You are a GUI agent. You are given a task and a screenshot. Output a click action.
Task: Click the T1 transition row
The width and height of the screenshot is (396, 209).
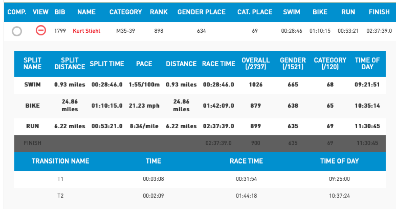point(200,179)
